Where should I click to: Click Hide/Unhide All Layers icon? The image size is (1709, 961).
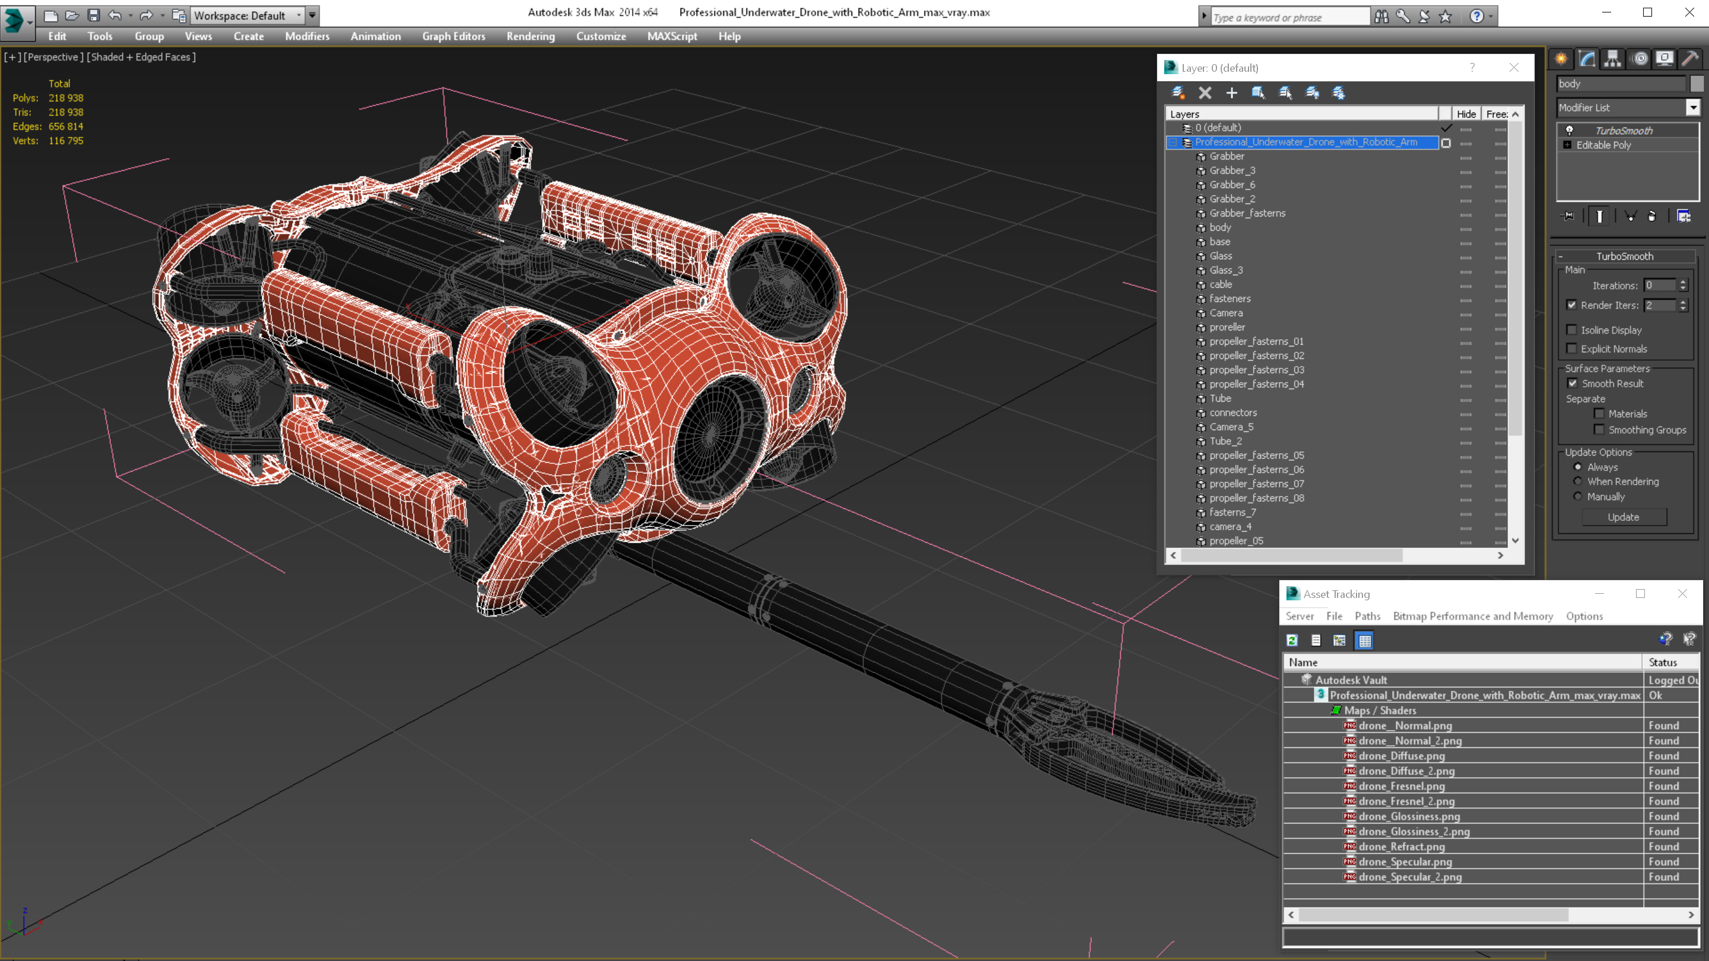(1312, 93)
